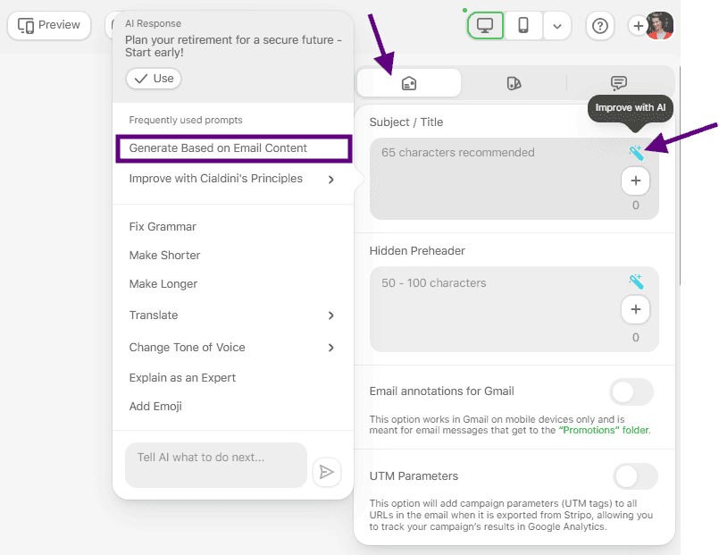The image size is (719, 555).
Task: Choose Generate Based on Email Content
Action: pos(234,148)
